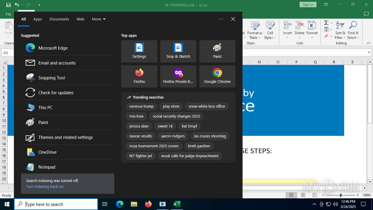The height and width of the screenshot is (210, 373).
Task: Click Excel Clear eraser icon
Action: tap(326, 36)
